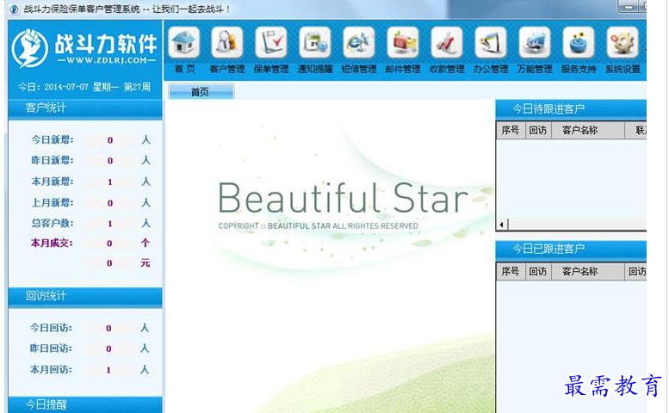Click the 回访统计 panel header

click(85, 296)
